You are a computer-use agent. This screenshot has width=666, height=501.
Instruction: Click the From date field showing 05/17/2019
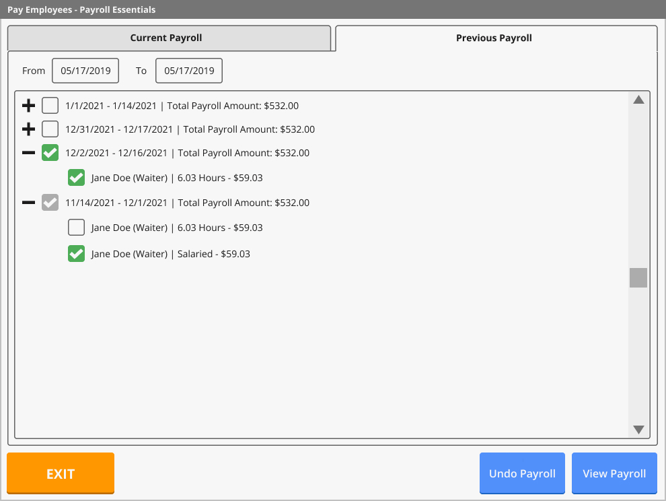pos(85,70)
